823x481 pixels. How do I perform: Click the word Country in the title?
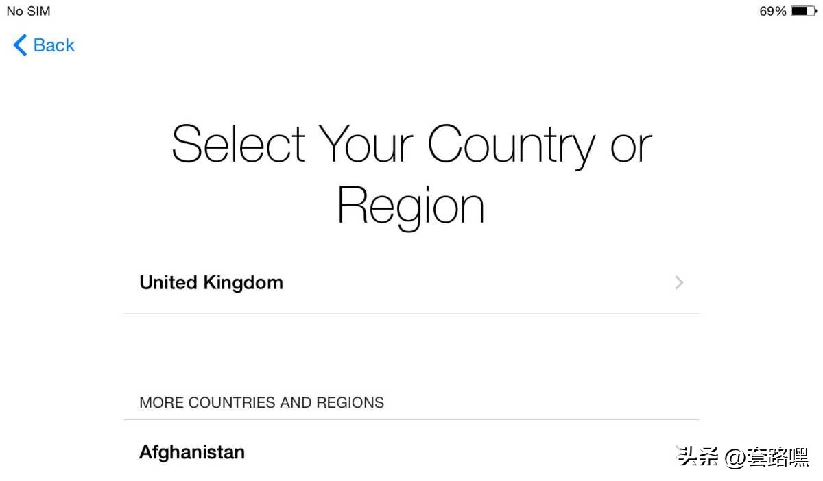[512, 144]
